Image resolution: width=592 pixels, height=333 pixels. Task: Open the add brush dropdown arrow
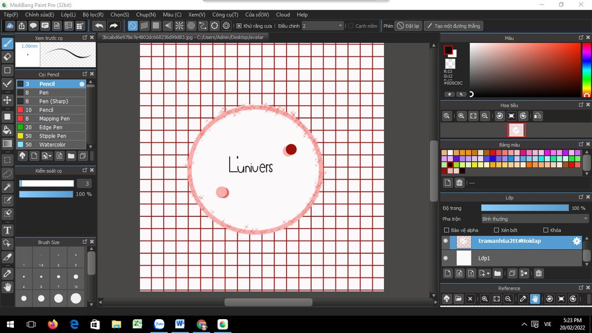pyautogui.click(x=50, y=156)
